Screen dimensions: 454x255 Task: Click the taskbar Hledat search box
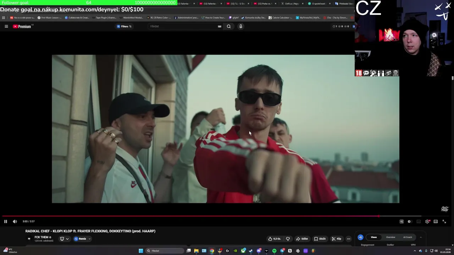(x=165, y=251)
